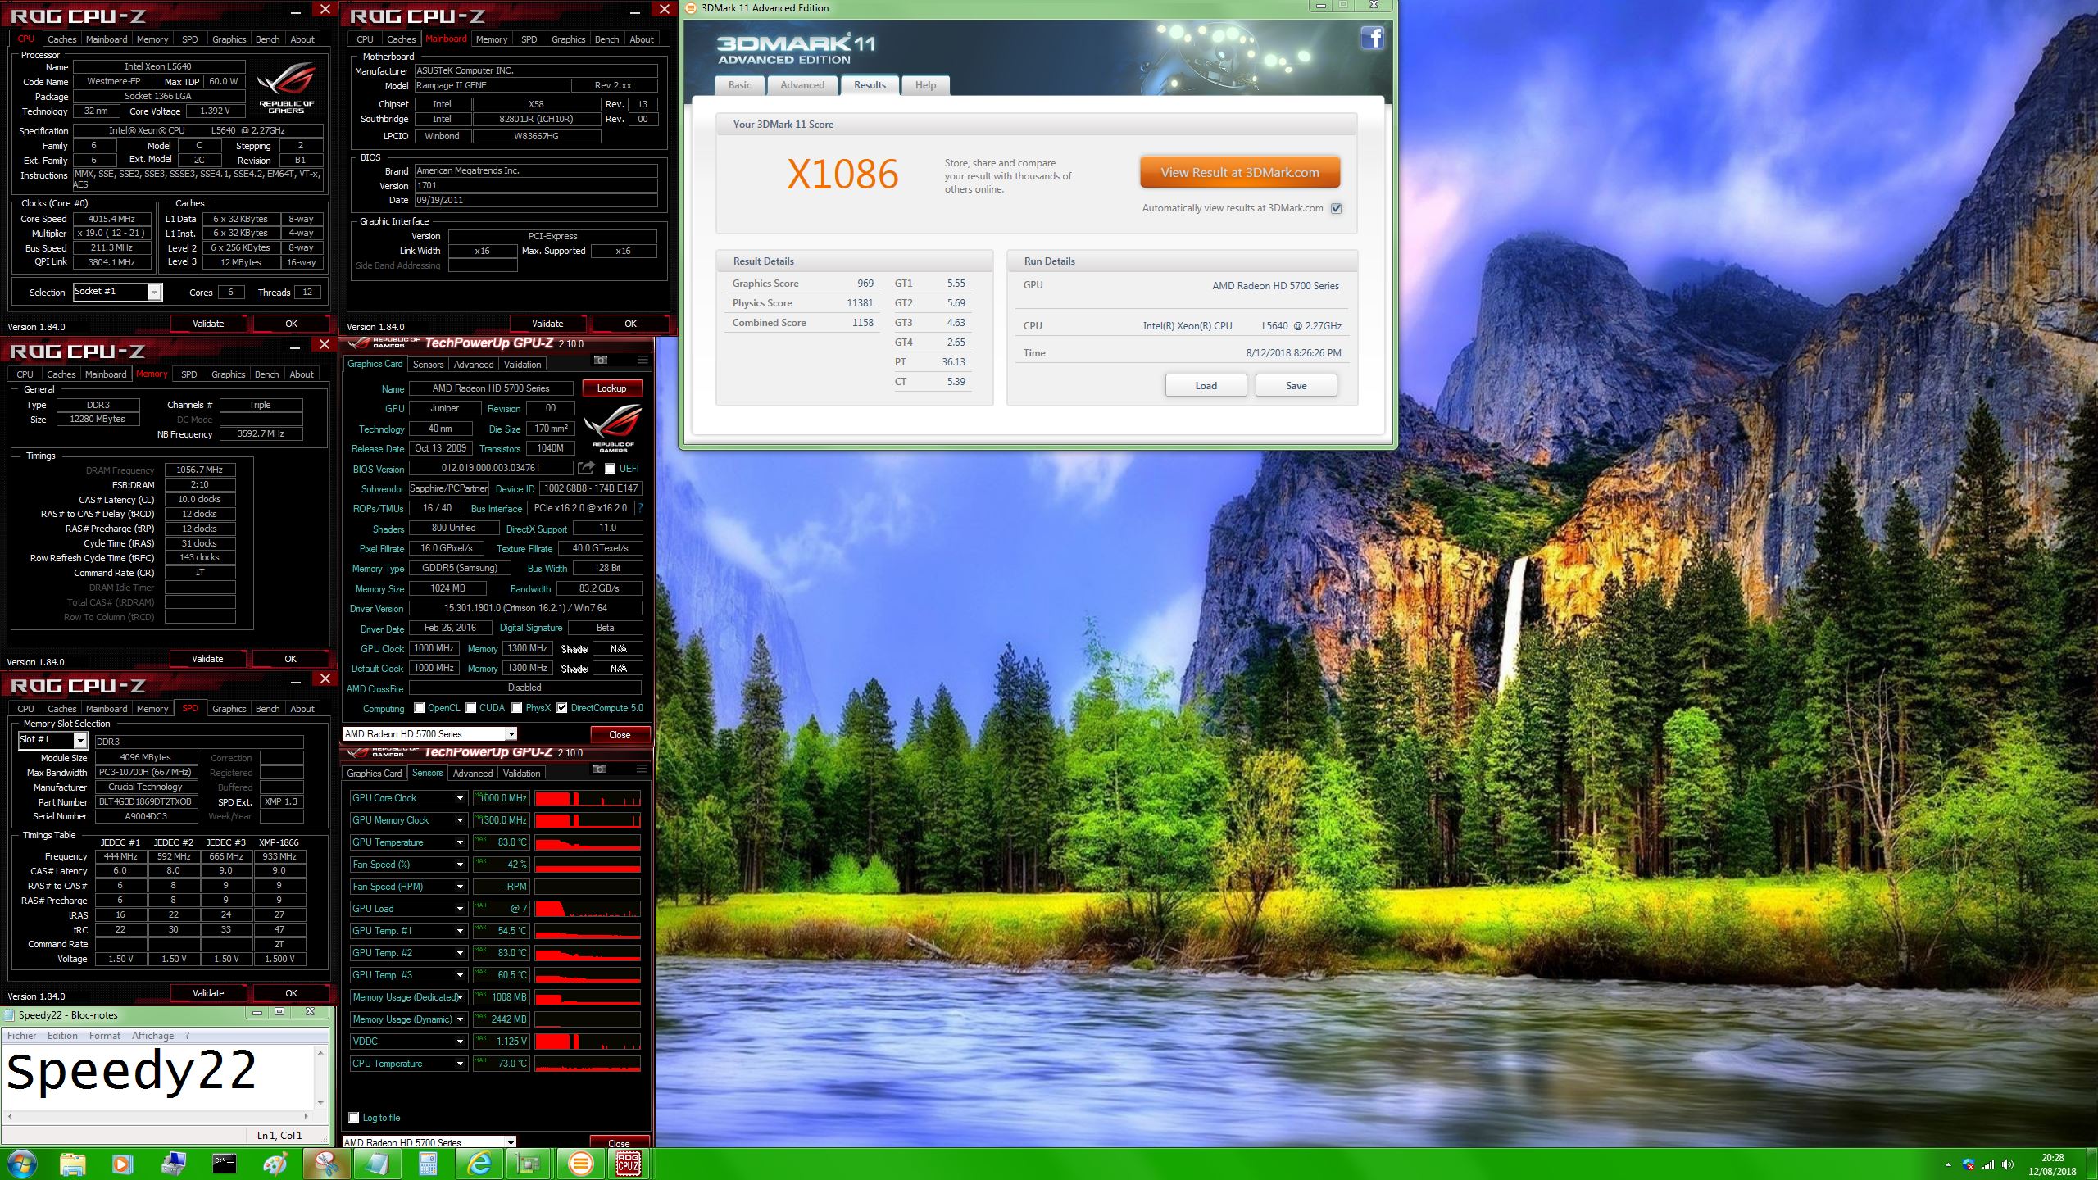Click the X1086 score text
Image resolution: width=2098 pixels, height=1180 pixels.
[842, 175]
